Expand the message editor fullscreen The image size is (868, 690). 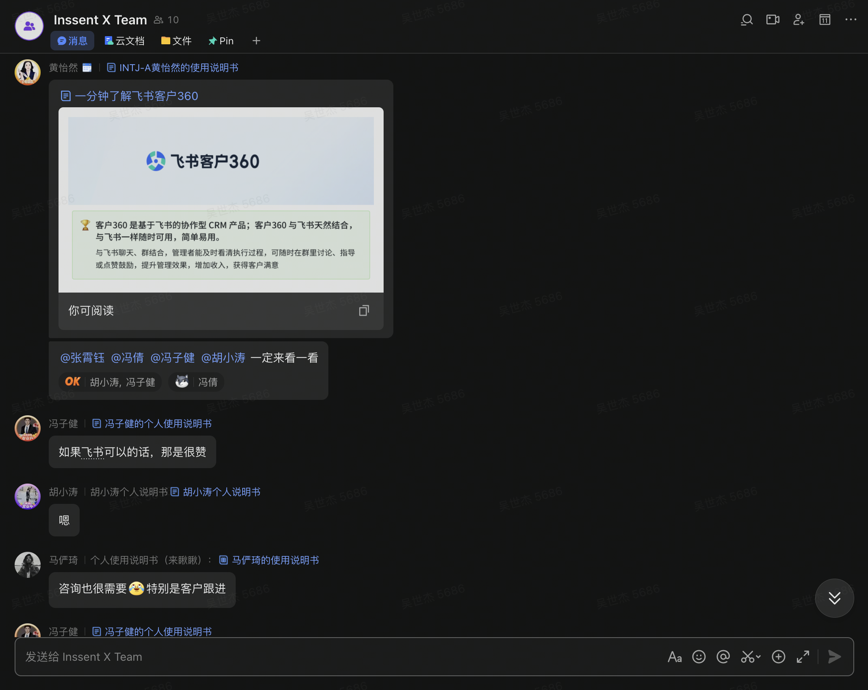click(803, 657)
